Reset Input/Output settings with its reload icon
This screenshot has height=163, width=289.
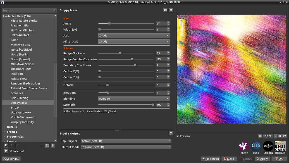point(171,133)
